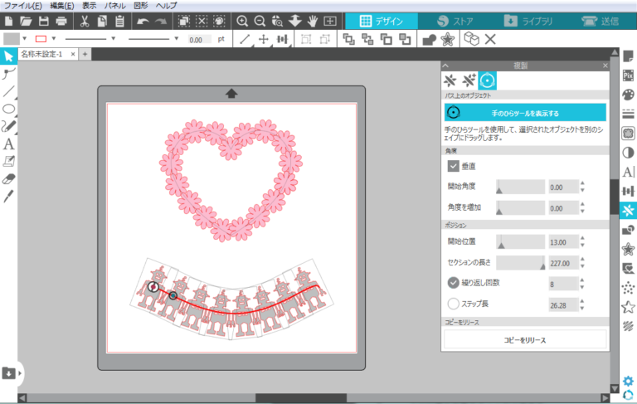The width and height of the screenshot is (637, 404).
Task: Adjust the 開始角度 slider
Action: [x=520, y=187]
